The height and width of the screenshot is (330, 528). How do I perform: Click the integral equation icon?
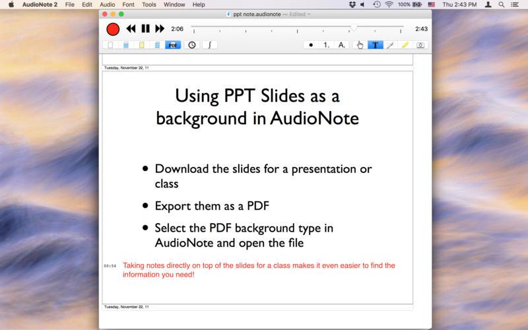click(210, 45)
